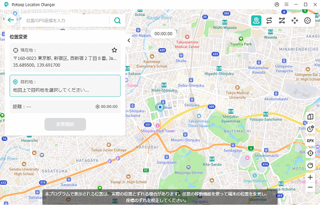
Task: Click the current address text 〒160-0023
Action: click(x=65, y=58)
